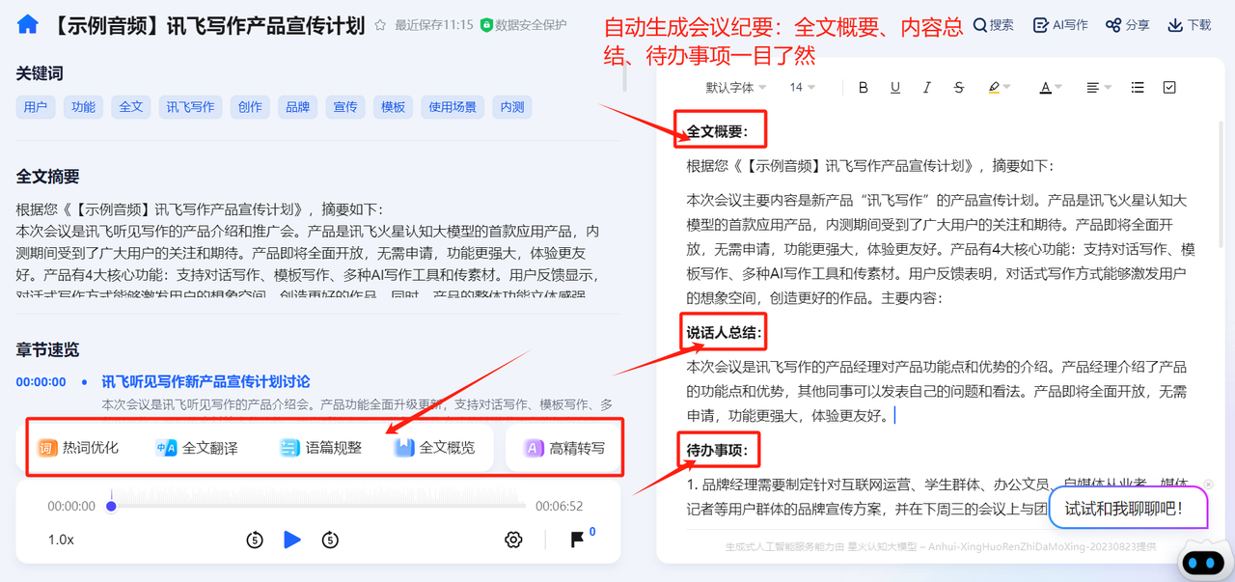
Task: Open the search function
Action: [x=993, y=25]
